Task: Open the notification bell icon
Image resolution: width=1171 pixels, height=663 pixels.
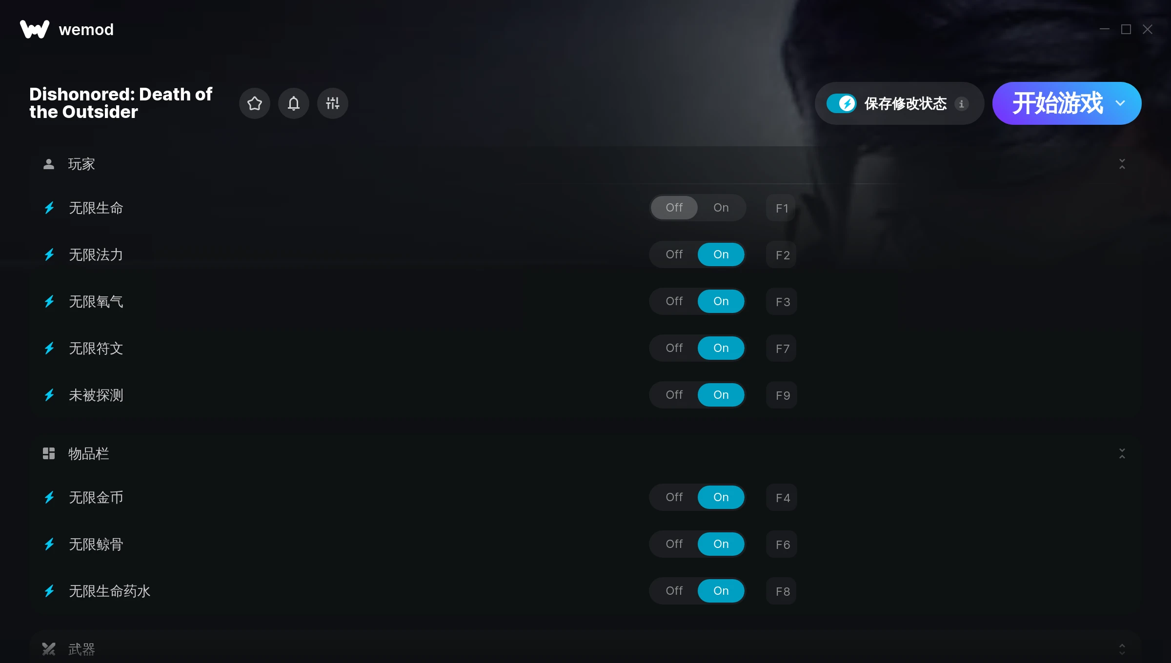Action: (294, 103)
